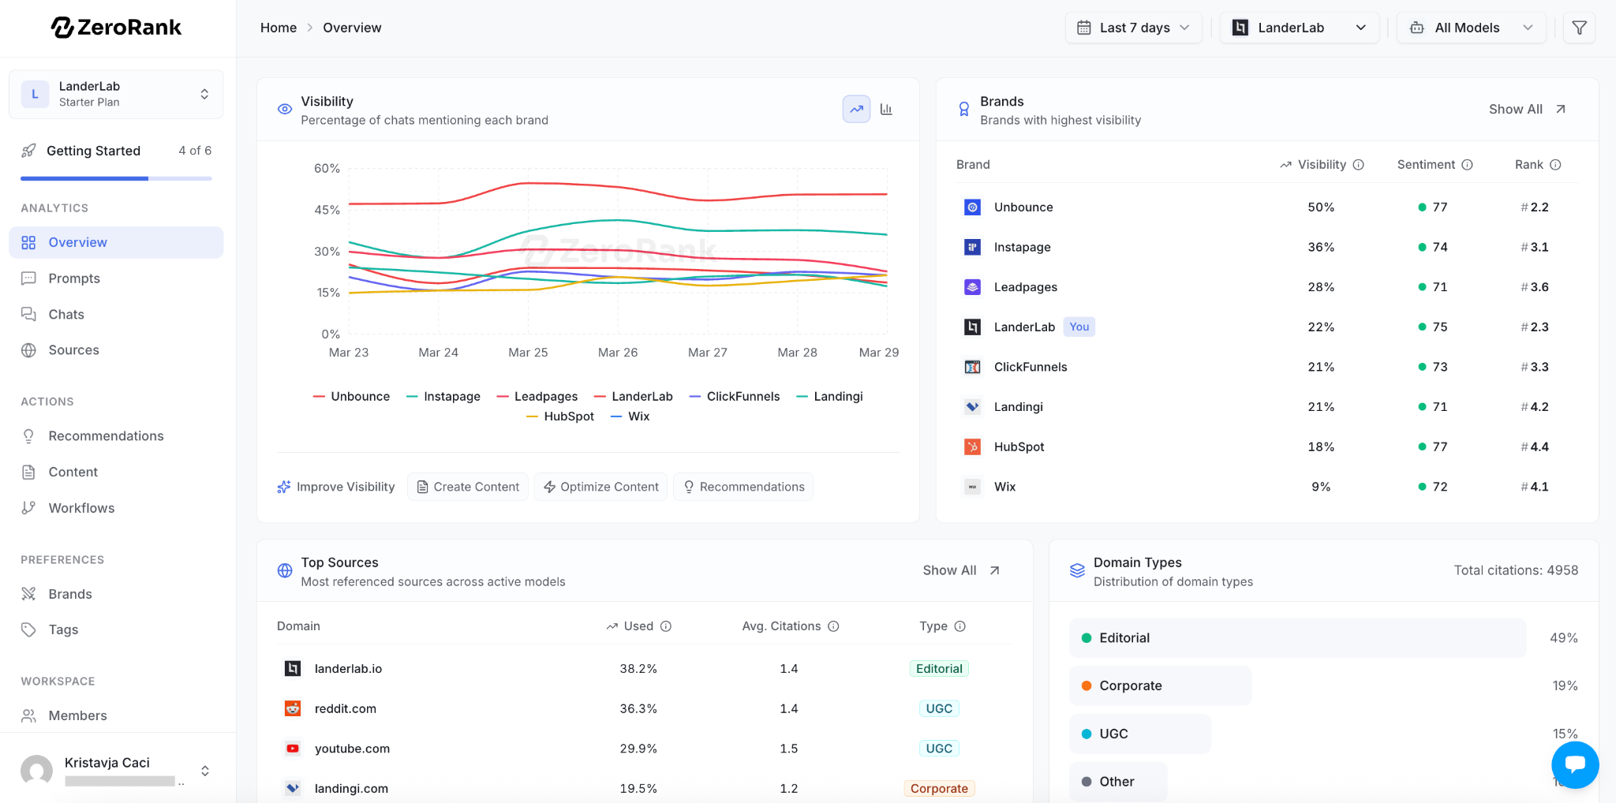Select the reddit.com source row
Image resolution: width=1616 pixels, height=803 pixels.
click(x=345, y=708)
